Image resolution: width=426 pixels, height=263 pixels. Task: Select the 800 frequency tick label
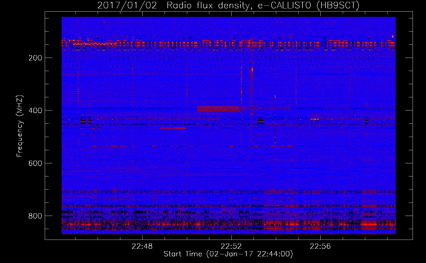point(35,216)
